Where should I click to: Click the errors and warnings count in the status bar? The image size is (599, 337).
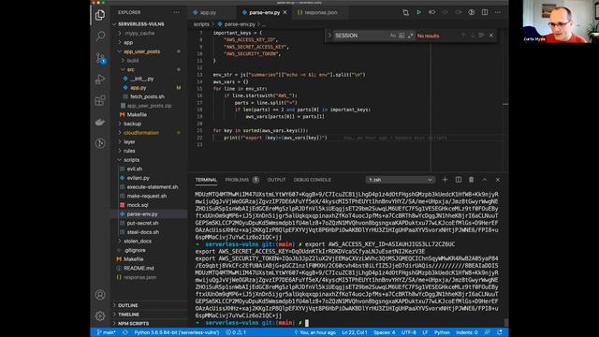tap(236, 332)
